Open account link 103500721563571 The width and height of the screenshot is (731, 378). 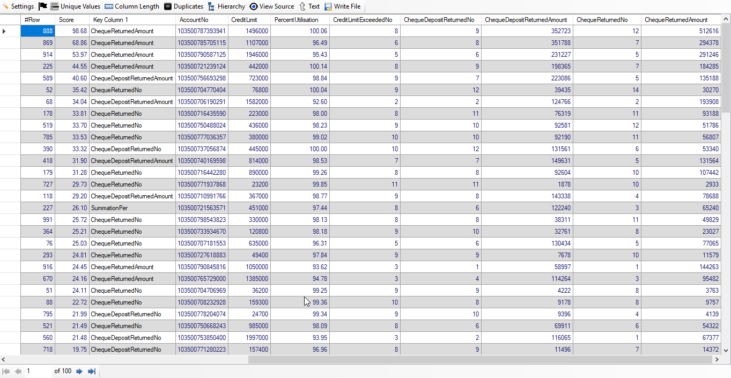202,208
